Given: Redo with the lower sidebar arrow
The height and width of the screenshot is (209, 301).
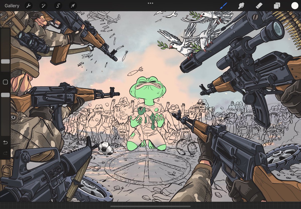Looking at the screenshot, I should pyautogui.click(x=5, y=153).
